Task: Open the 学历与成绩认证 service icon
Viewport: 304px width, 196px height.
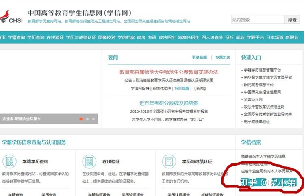Action: click(x=169, y=161)
